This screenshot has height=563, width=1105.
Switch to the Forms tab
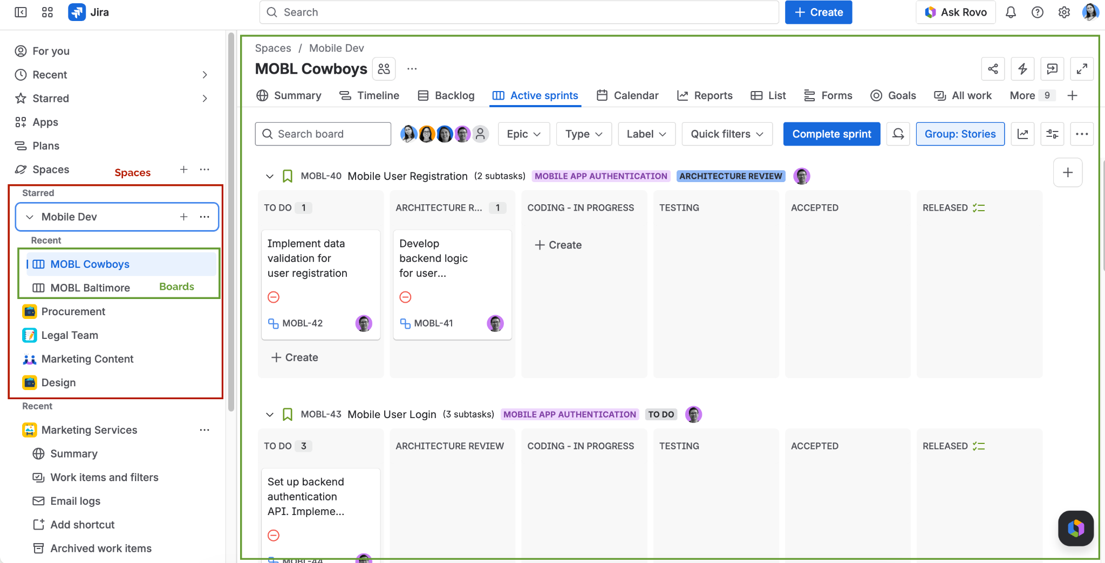pyautogui.click(x=828, y=95)
